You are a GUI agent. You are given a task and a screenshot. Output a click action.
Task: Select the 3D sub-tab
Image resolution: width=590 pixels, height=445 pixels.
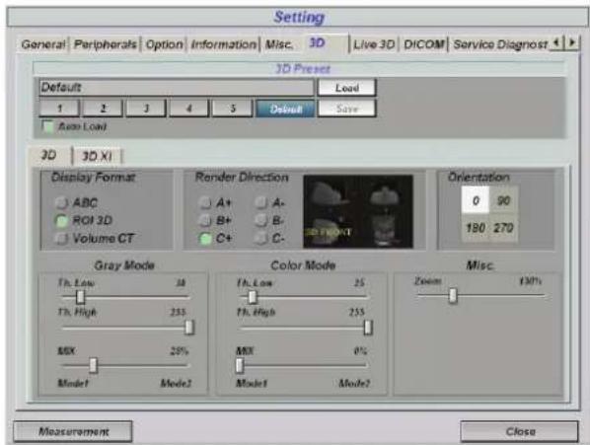pos(49,155)
